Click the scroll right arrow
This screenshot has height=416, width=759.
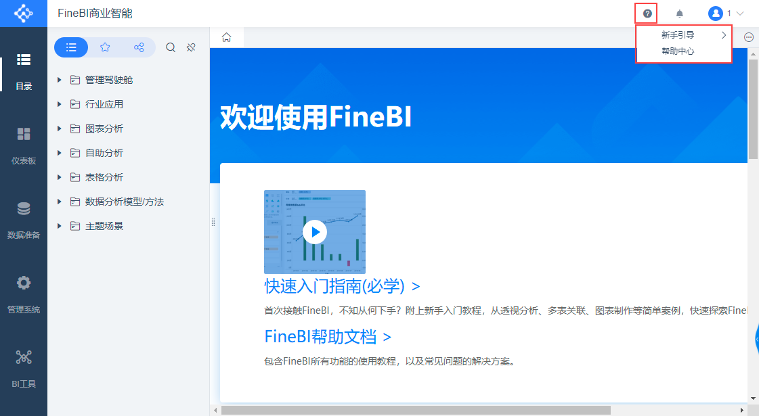click(742, 410)
